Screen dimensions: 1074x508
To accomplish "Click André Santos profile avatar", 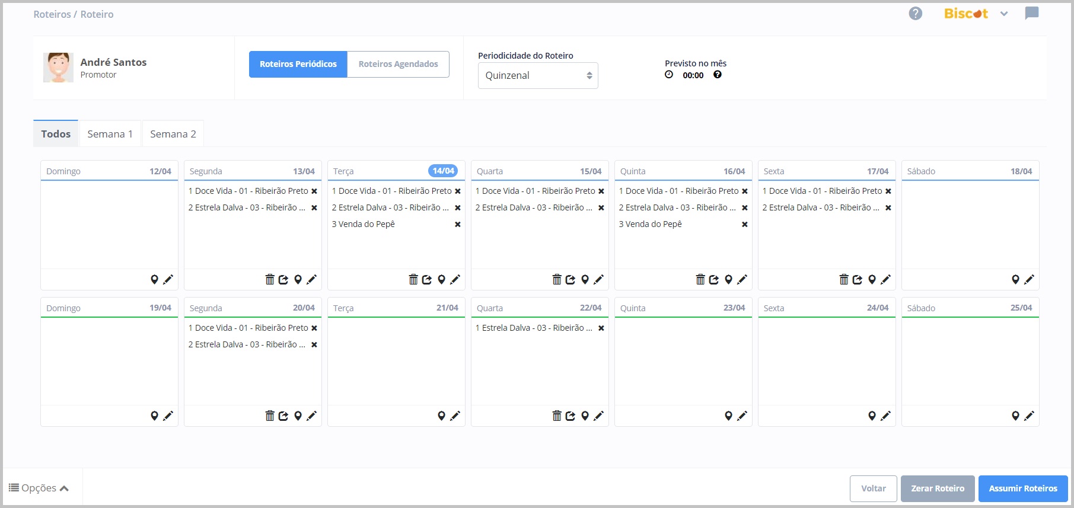I will pyautogui.click(x=58, y=68).
